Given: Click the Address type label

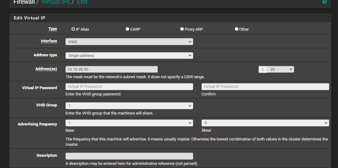Looking at the screenshot, I should coord(45,55).
